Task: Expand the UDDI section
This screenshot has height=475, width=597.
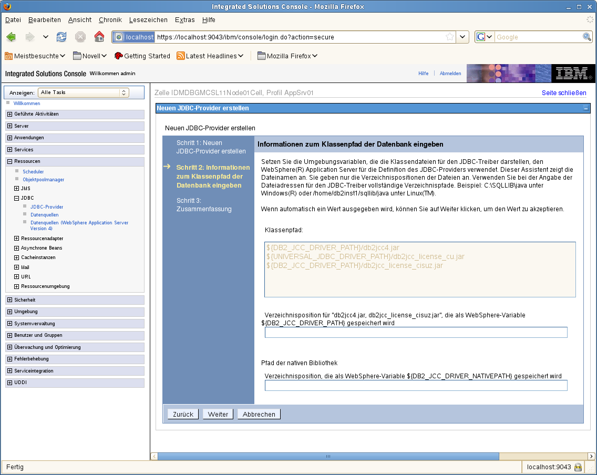Action: [9, 383]
